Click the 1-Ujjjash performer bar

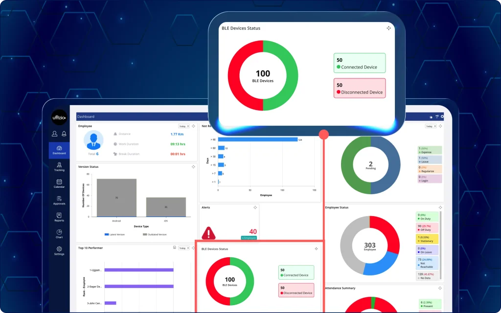[x=139, y=270]
